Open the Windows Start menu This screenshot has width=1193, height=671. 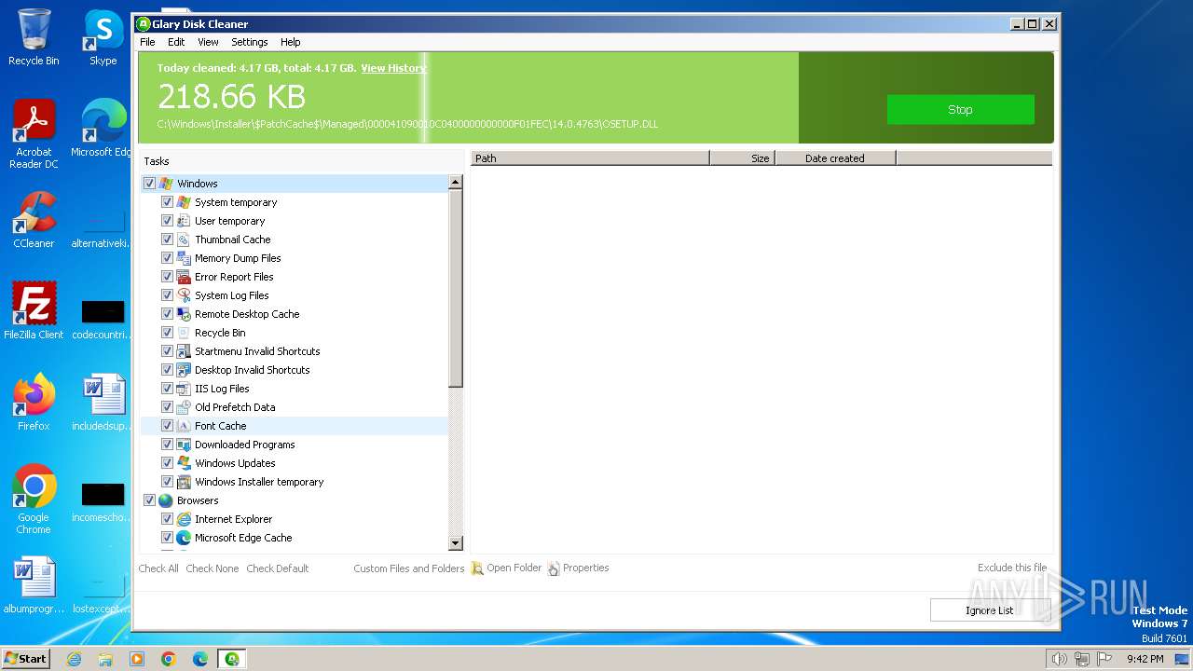tap(25, 659)
